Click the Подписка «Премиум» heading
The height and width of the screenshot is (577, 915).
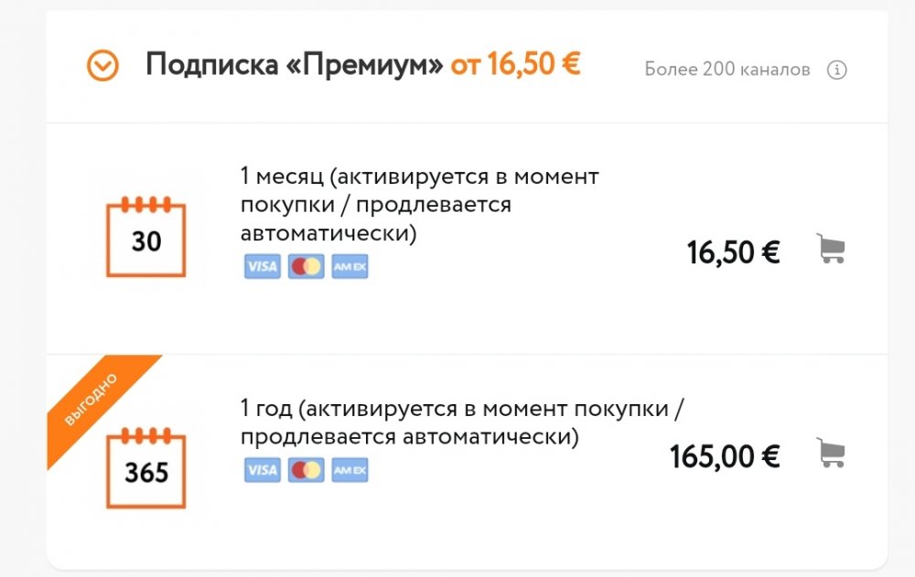pyautogui.click(x=295, y=65)
